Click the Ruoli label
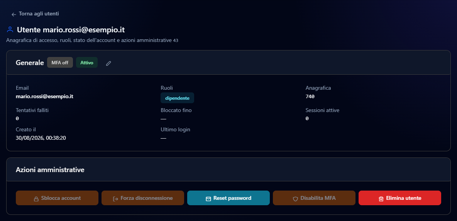 point(167,88)
